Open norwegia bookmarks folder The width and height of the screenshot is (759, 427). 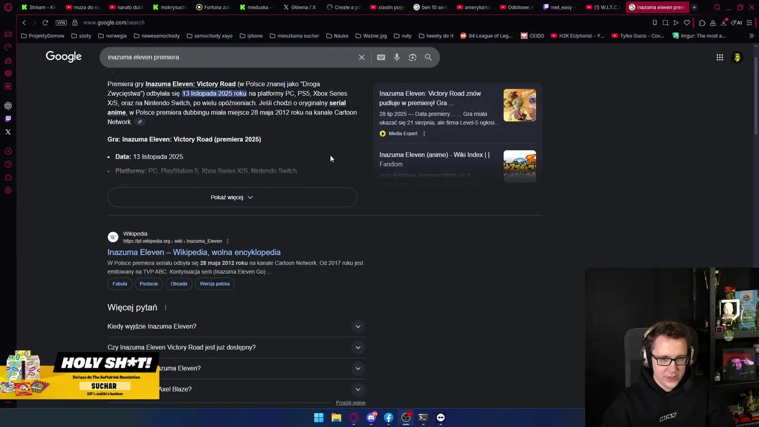click(112, 36)
